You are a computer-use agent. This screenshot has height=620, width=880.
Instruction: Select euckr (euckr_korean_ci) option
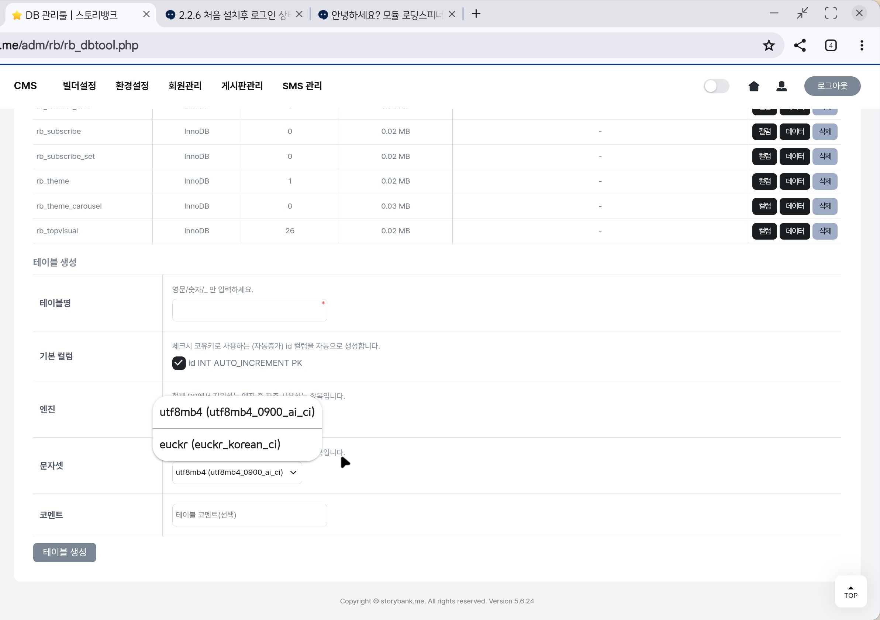click(220, 445)
